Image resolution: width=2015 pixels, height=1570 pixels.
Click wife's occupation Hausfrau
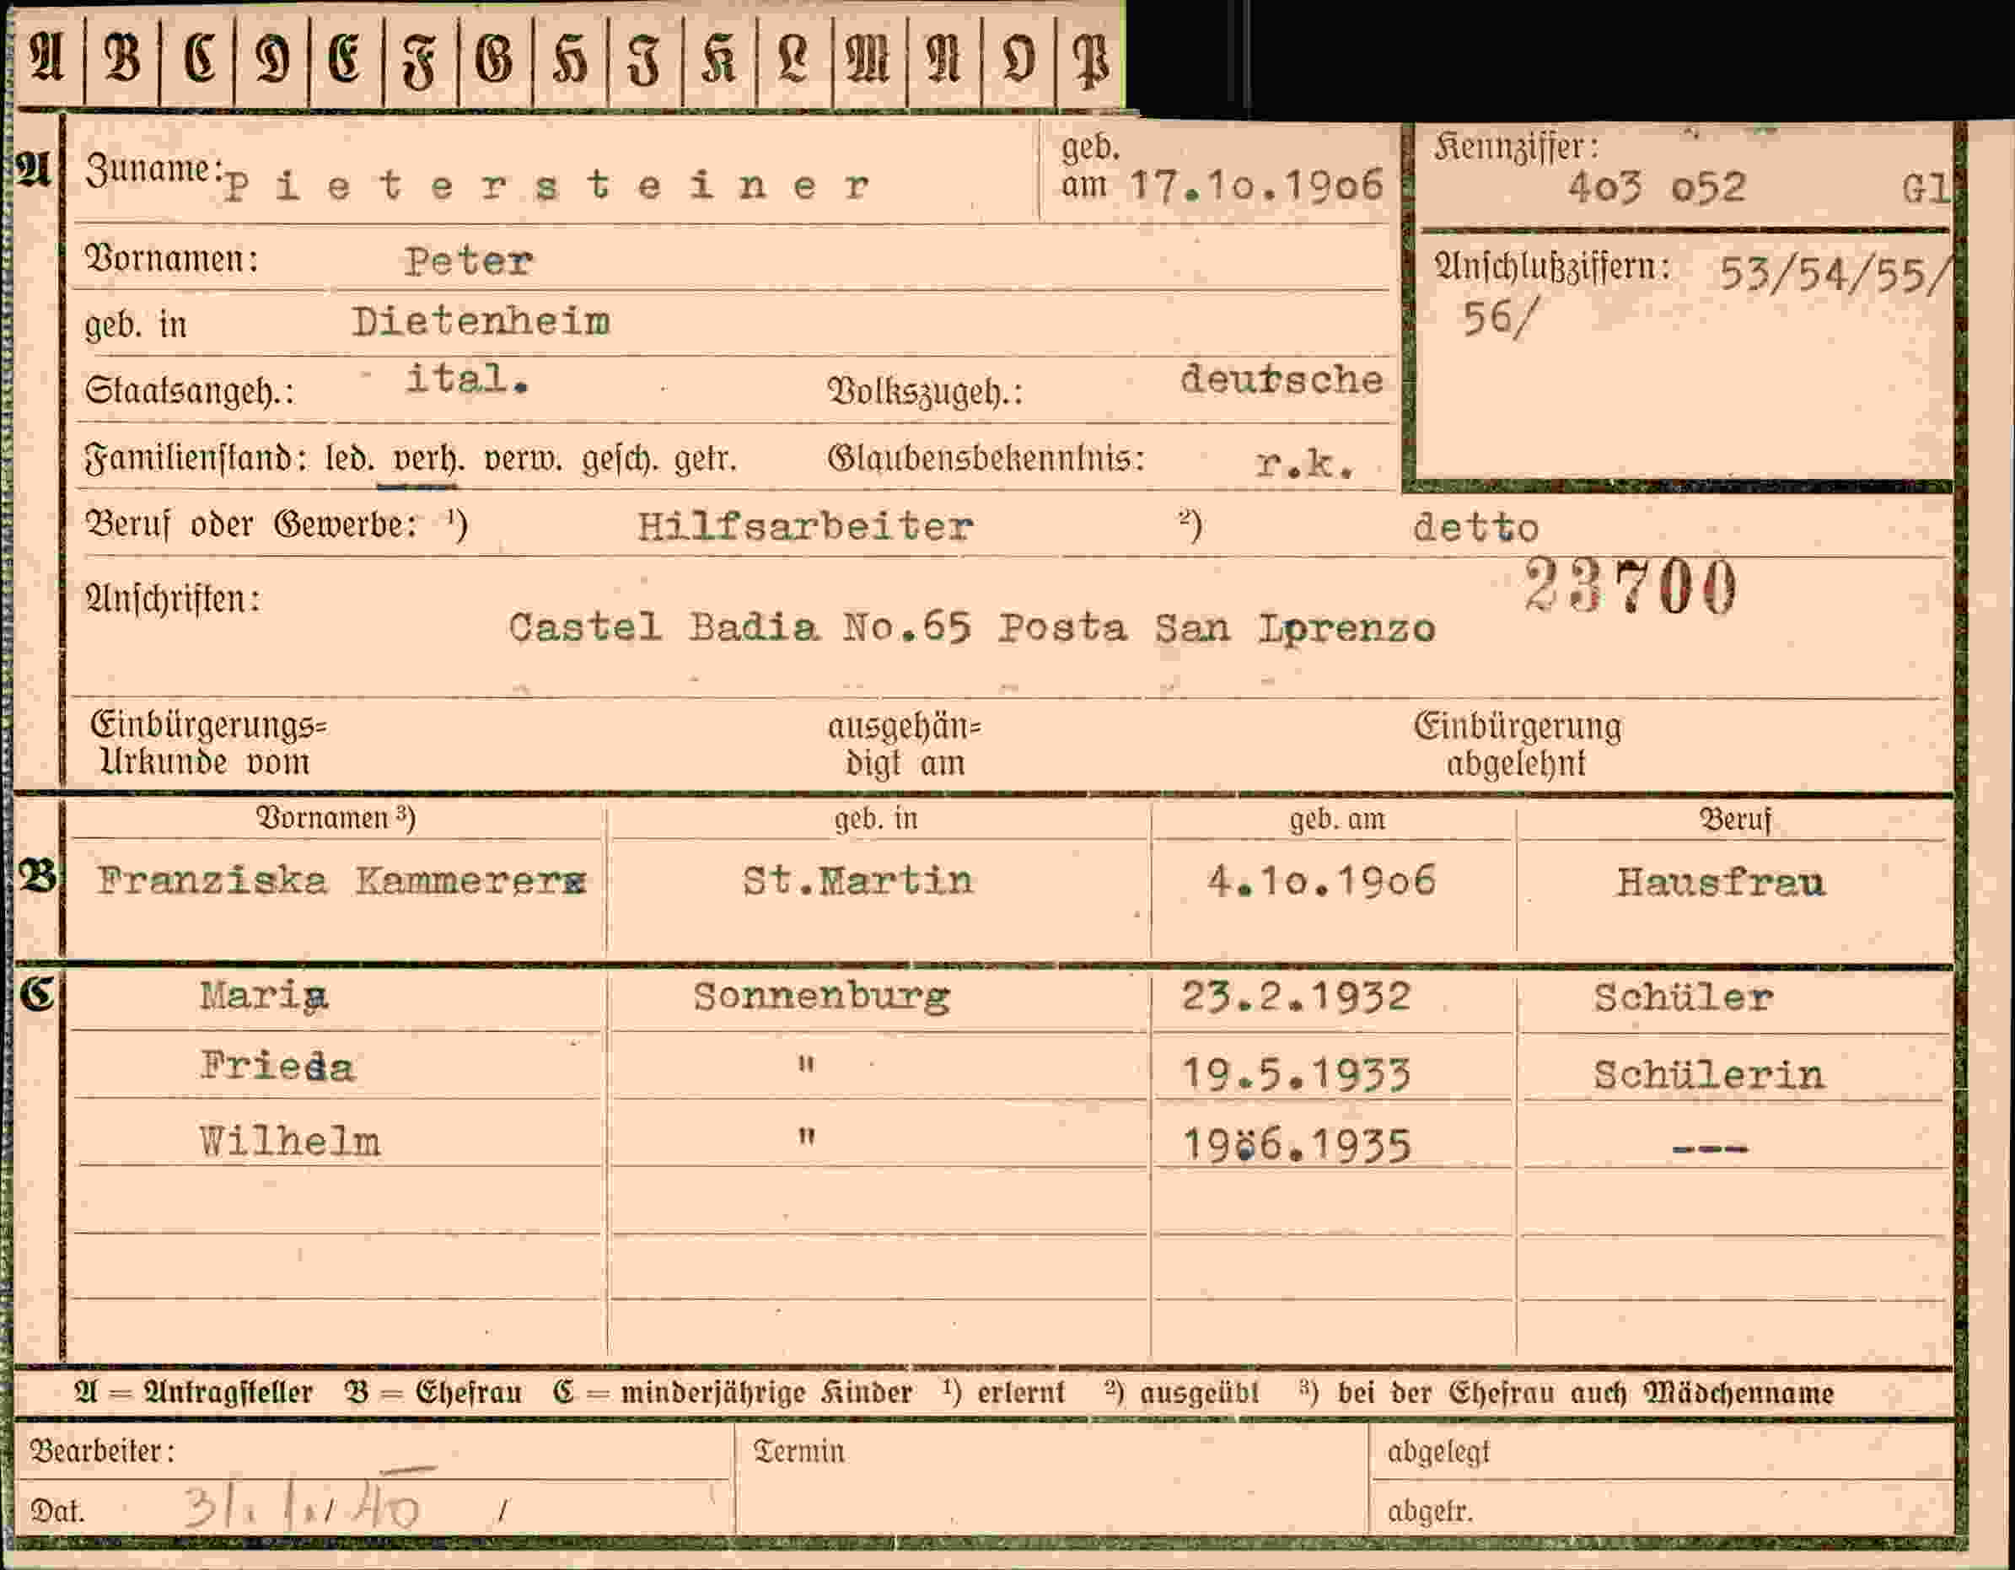click(1720, 883)
